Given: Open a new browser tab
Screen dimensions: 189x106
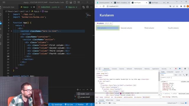Looking at the screenshot, I should (x=168, y=3).
